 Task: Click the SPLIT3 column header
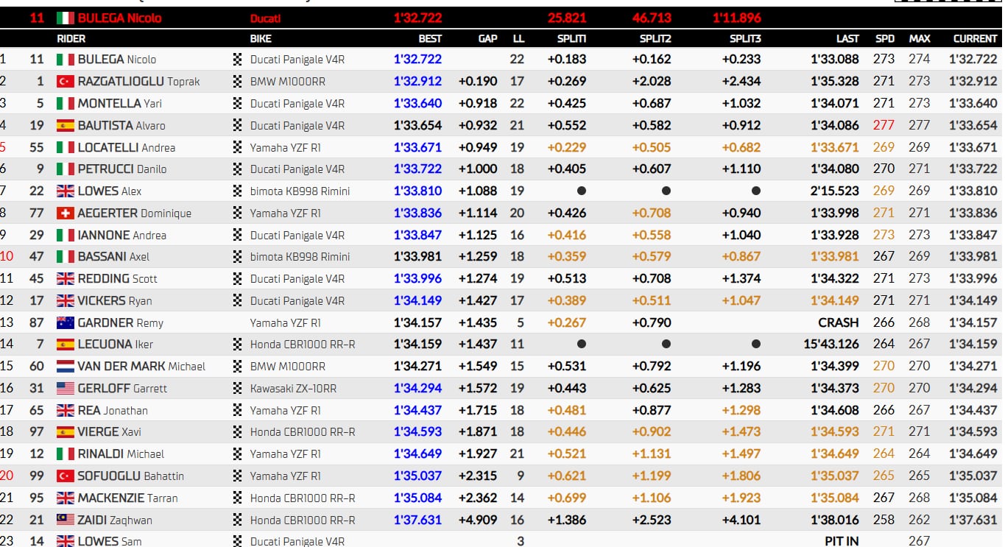(746, 38)
